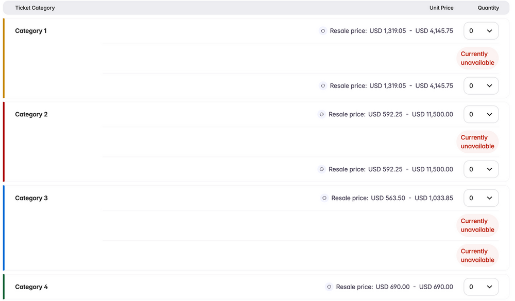Screen dimensions: 515x301
Task: Expand quantity selector in Category 2 first row
Action: (481, 114)
